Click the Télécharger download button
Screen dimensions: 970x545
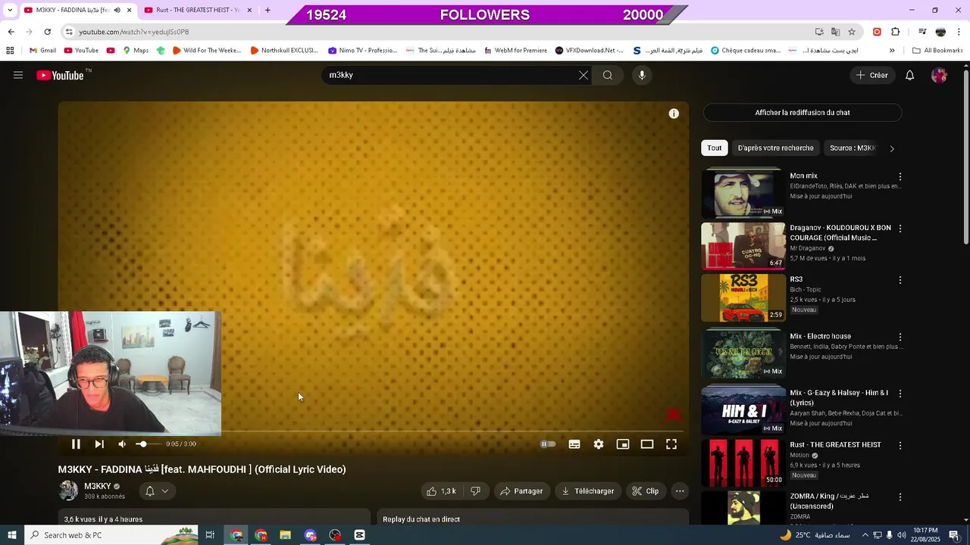588,491
